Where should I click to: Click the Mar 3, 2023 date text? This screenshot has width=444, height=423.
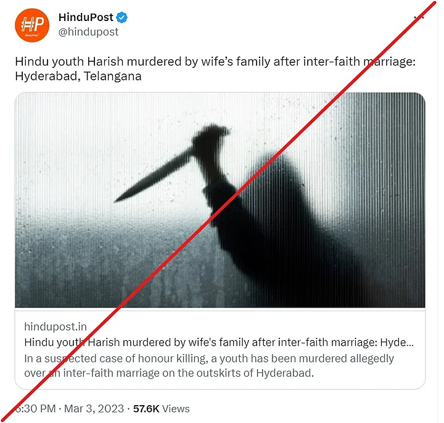pyautogui.click(x=94, y=409)
